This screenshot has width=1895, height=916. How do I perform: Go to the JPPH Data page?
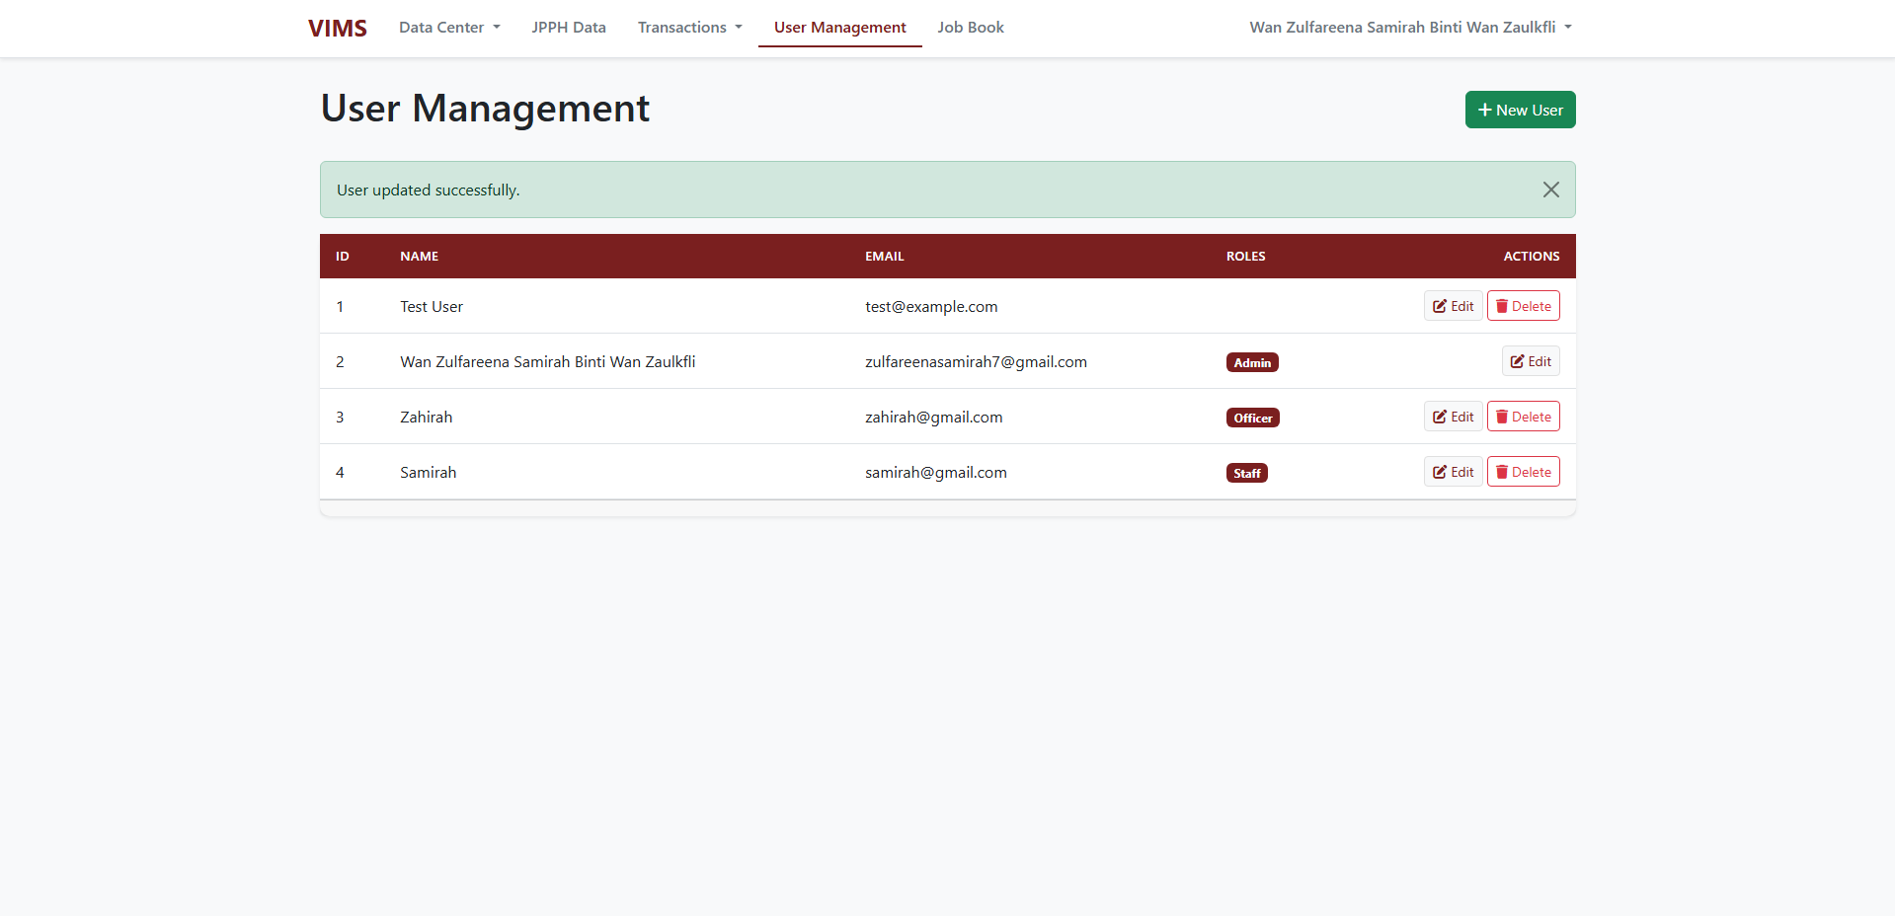tap(569, 28)
